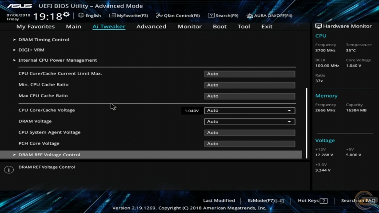Screen dimensions: 379x213
Task: Click the CPU Core/Cache Voltage label
Action: (47, 110)
